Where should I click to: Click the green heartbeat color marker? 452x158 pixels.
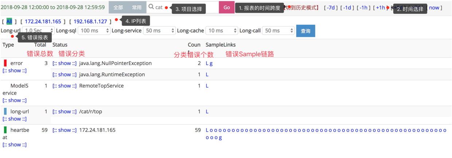pyautogui.click(x=5, y=130)
